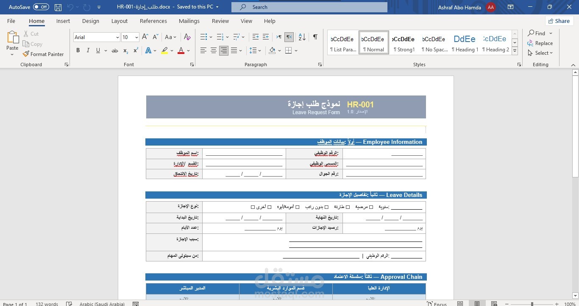Set right-to-left text direction
Screen dimensions: 579x306
click(289, 37)
